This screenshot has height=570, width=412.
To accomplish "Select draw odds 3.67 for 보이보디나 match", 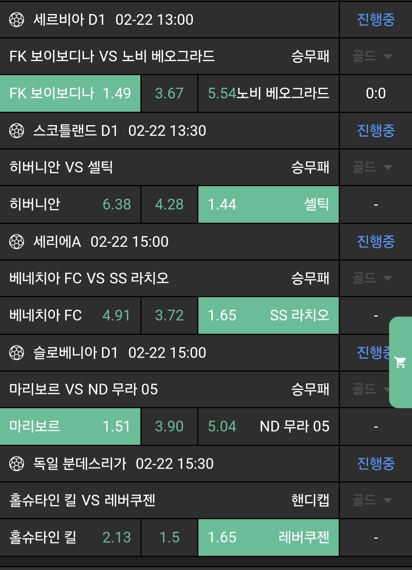I will pos(169,93).
